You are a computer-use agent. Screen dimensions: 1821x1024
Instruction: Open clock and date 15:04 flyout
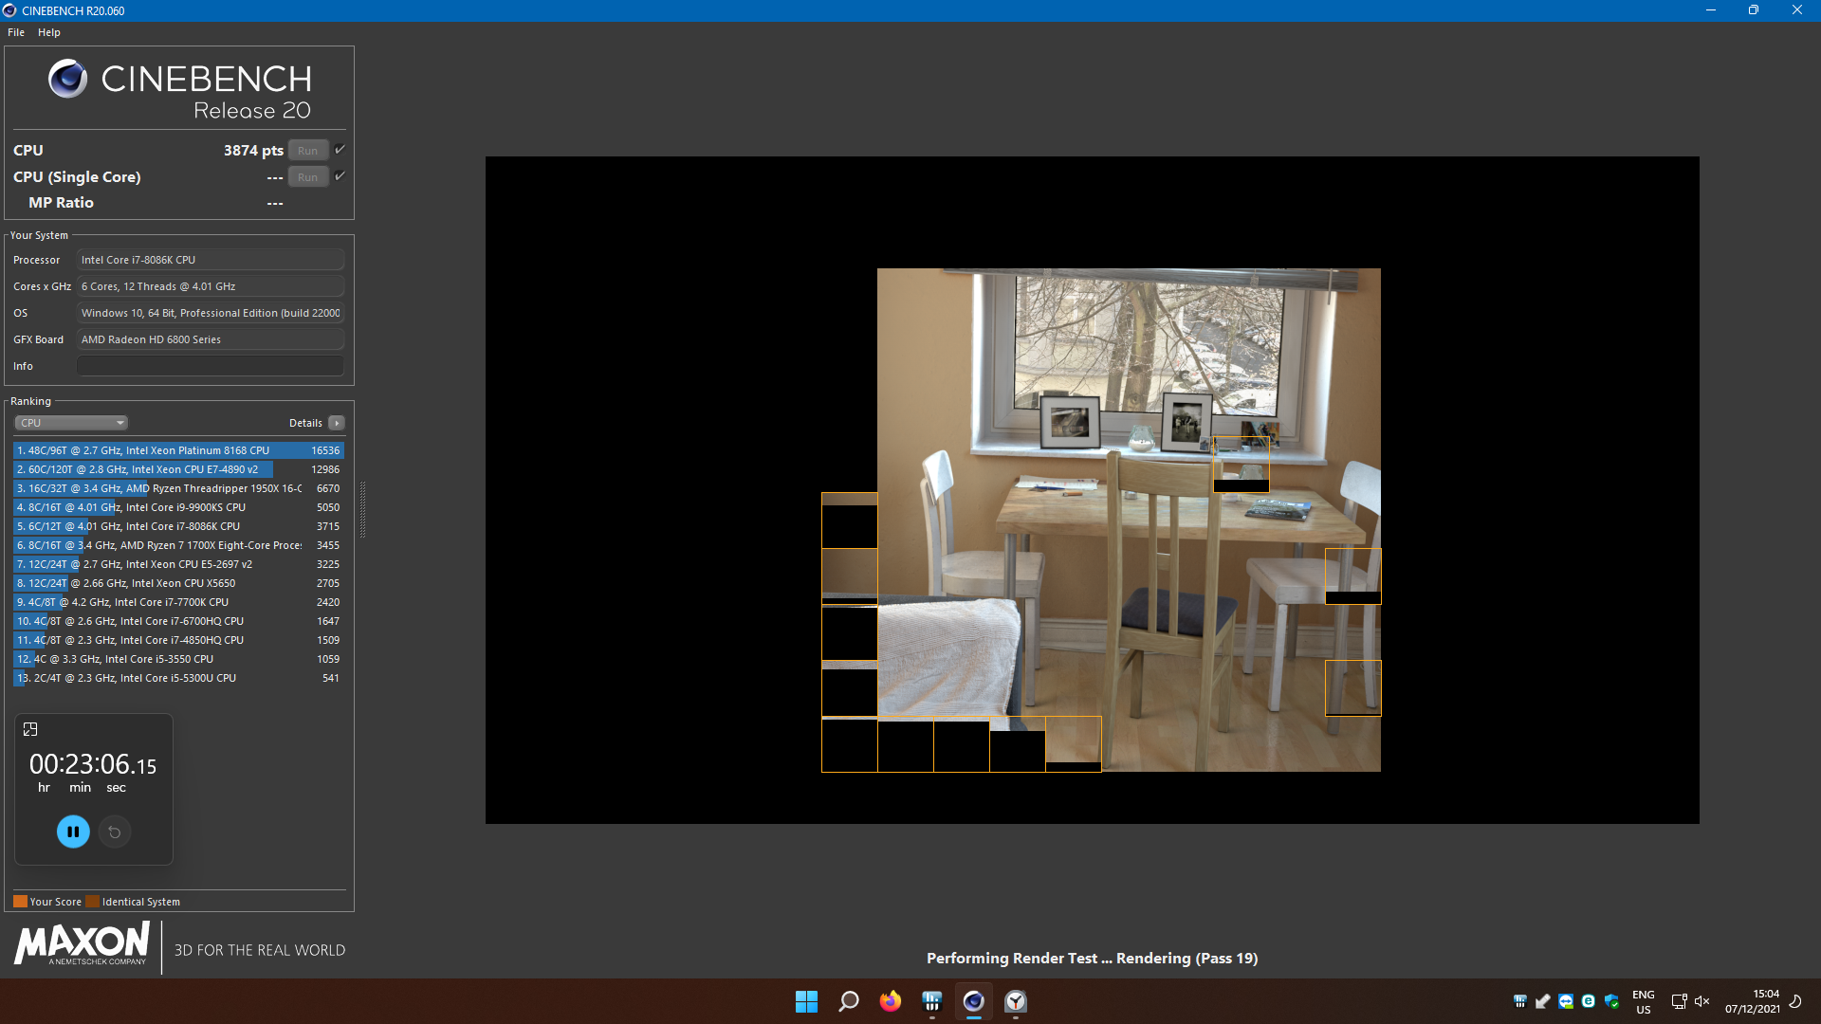1753,1002
